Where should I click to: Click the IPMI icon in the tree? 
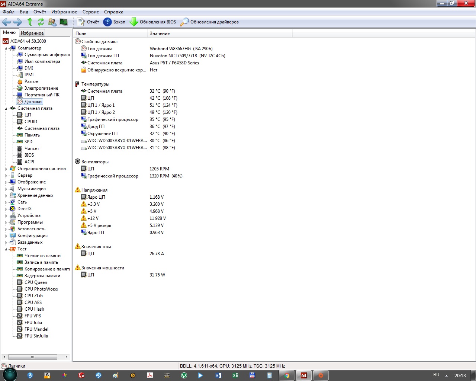coord(20,75)
